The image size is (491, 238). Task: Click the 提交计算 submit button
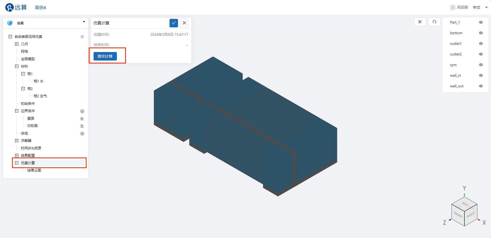(105, 56)
